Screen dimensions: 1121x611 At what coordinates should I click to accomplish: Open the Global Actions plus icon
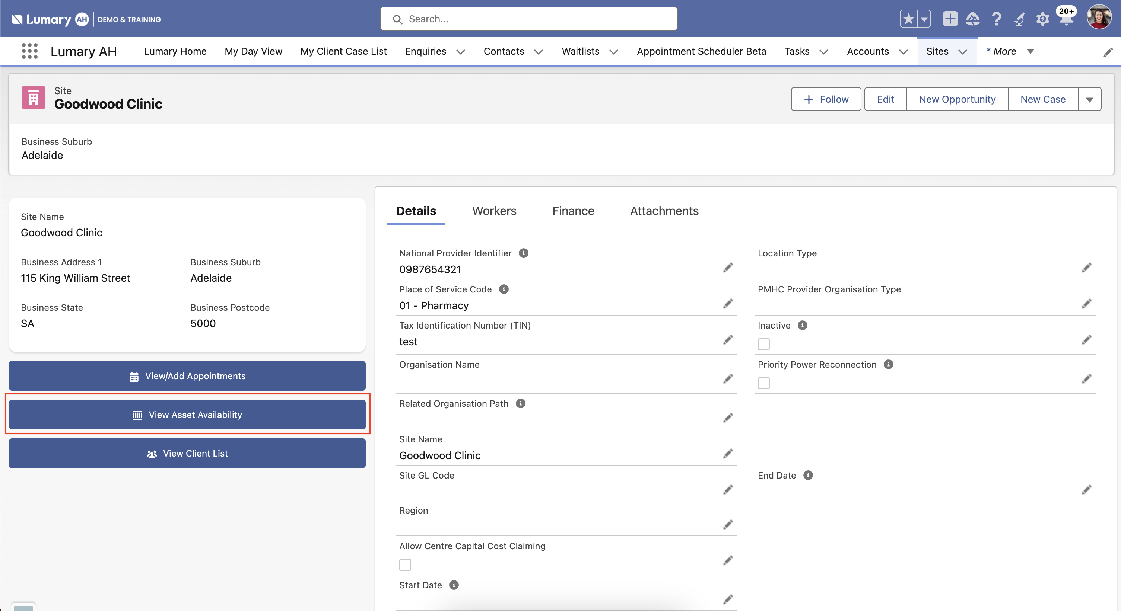[950, 19]
